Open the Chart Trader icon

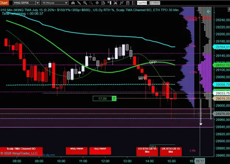[x=109, y=3]
